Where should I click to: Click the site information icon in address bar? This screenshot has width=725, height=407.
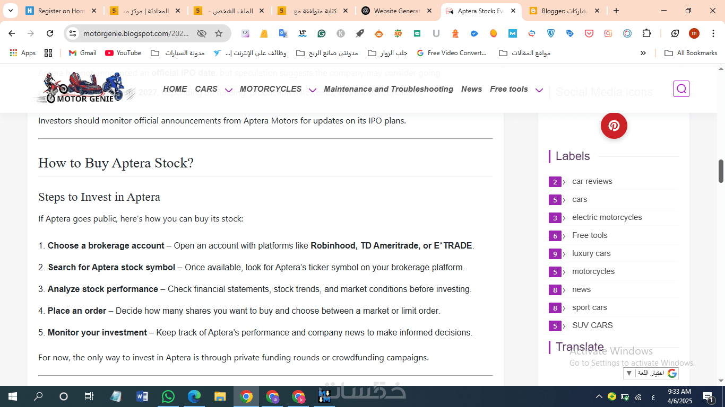(x=73, y=33)
